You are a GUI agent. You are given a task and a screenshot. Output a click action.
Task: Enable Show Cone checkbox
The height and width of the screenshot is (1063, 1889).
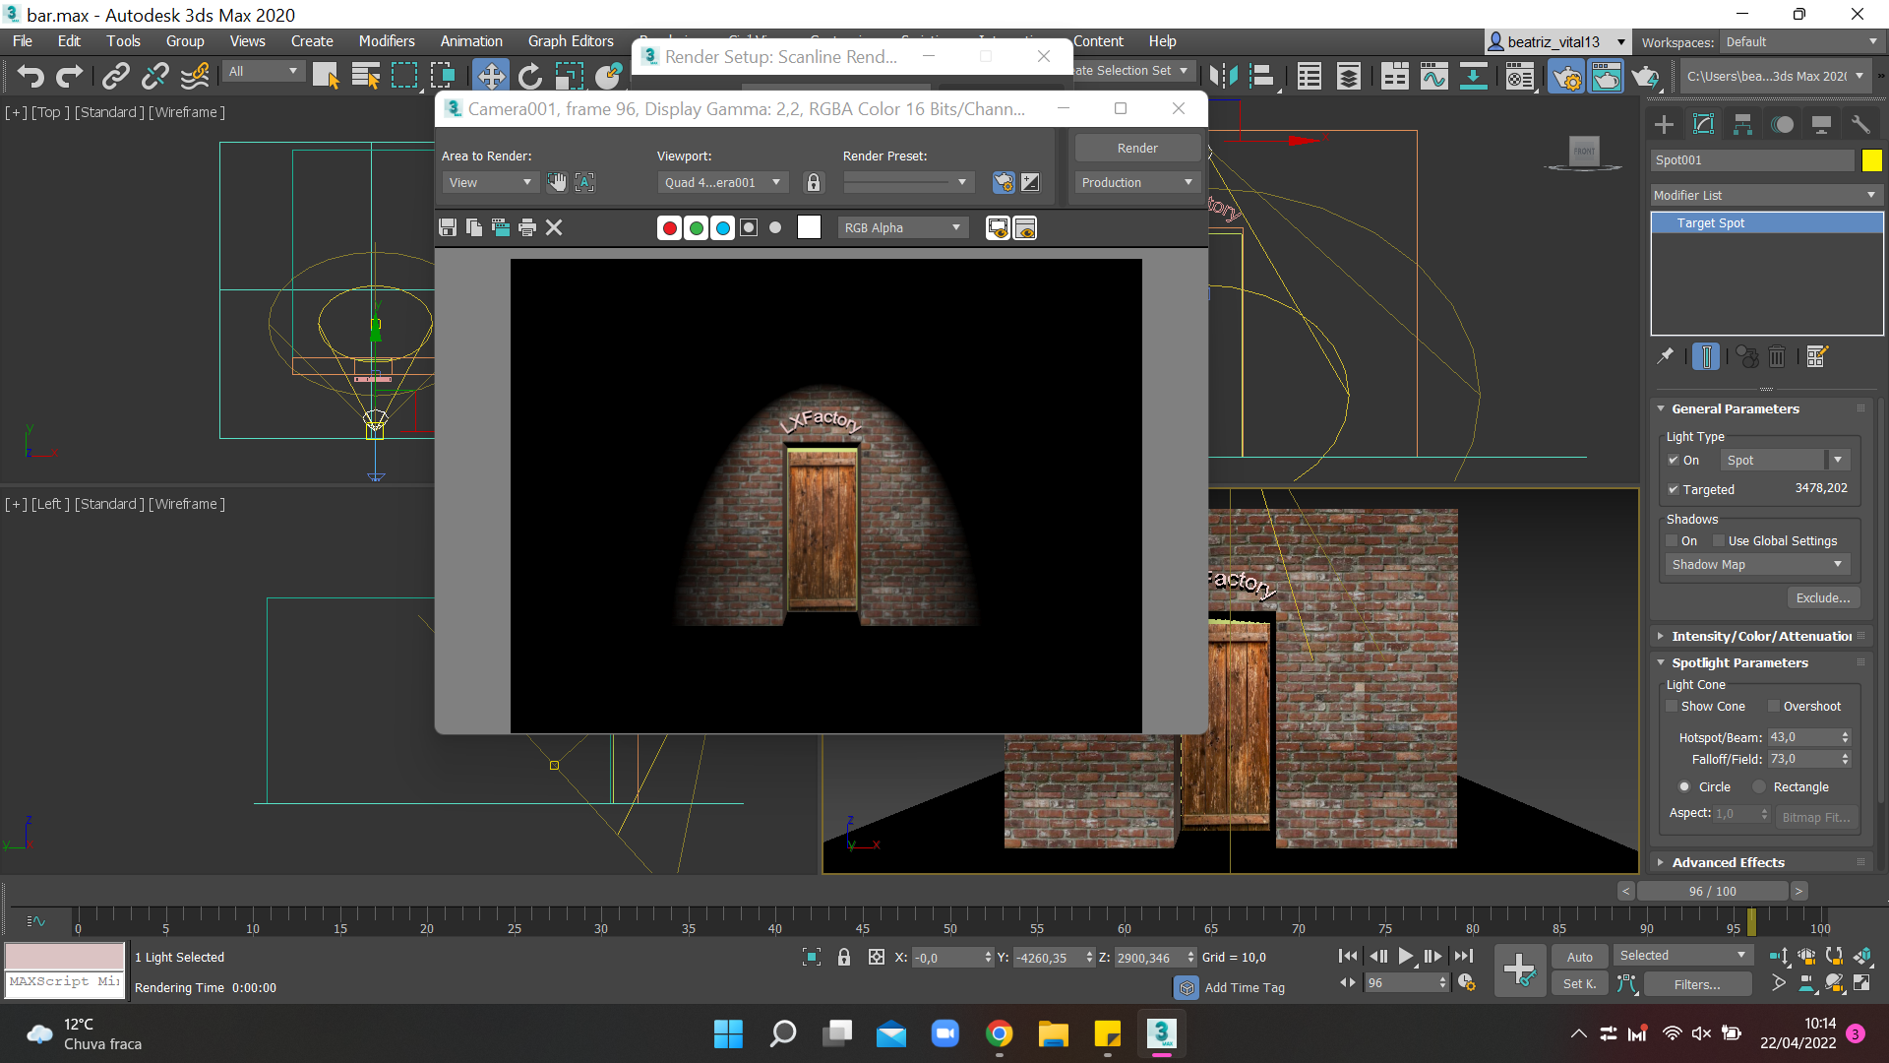[x=1672, y=706]
